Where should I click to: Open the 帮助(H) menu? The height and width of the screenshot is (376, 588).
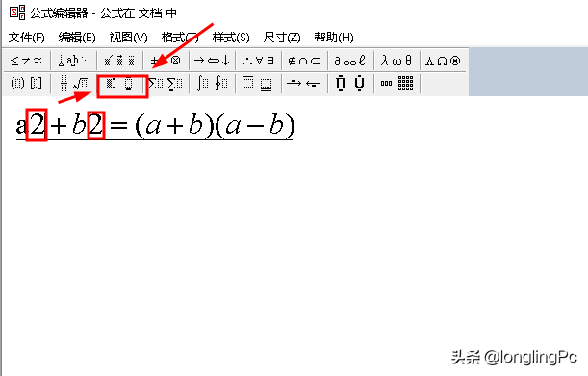tap(334, 38)
